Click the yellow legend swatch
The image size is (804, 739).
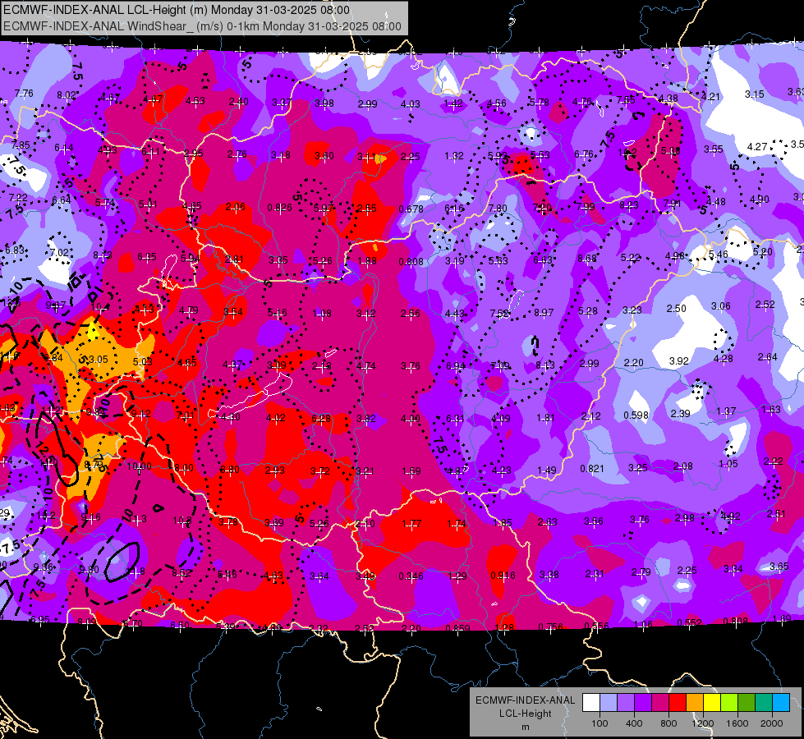click(712, 703)
